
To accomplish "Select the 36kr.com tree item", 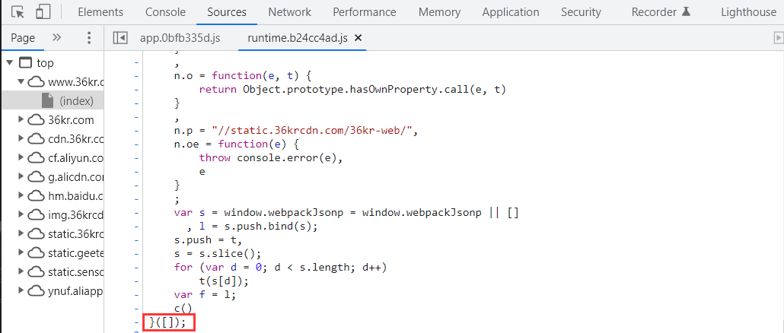I will pyautogui.click(x=71, y=120).
